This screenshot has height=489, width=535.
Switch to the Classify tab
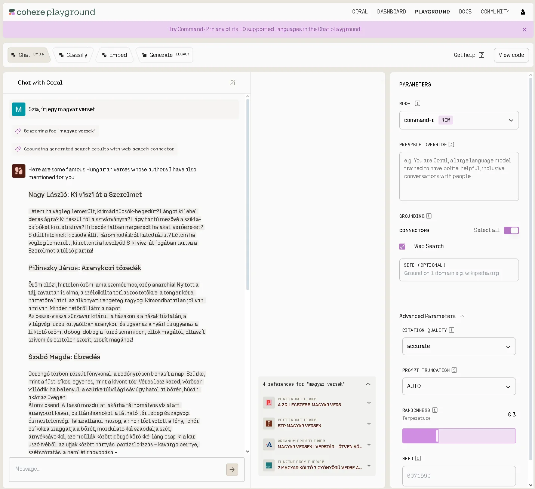point(73,55)
